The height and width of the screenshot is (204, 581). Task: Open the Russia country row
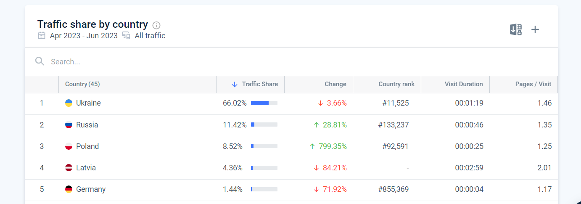pos(87,125)
